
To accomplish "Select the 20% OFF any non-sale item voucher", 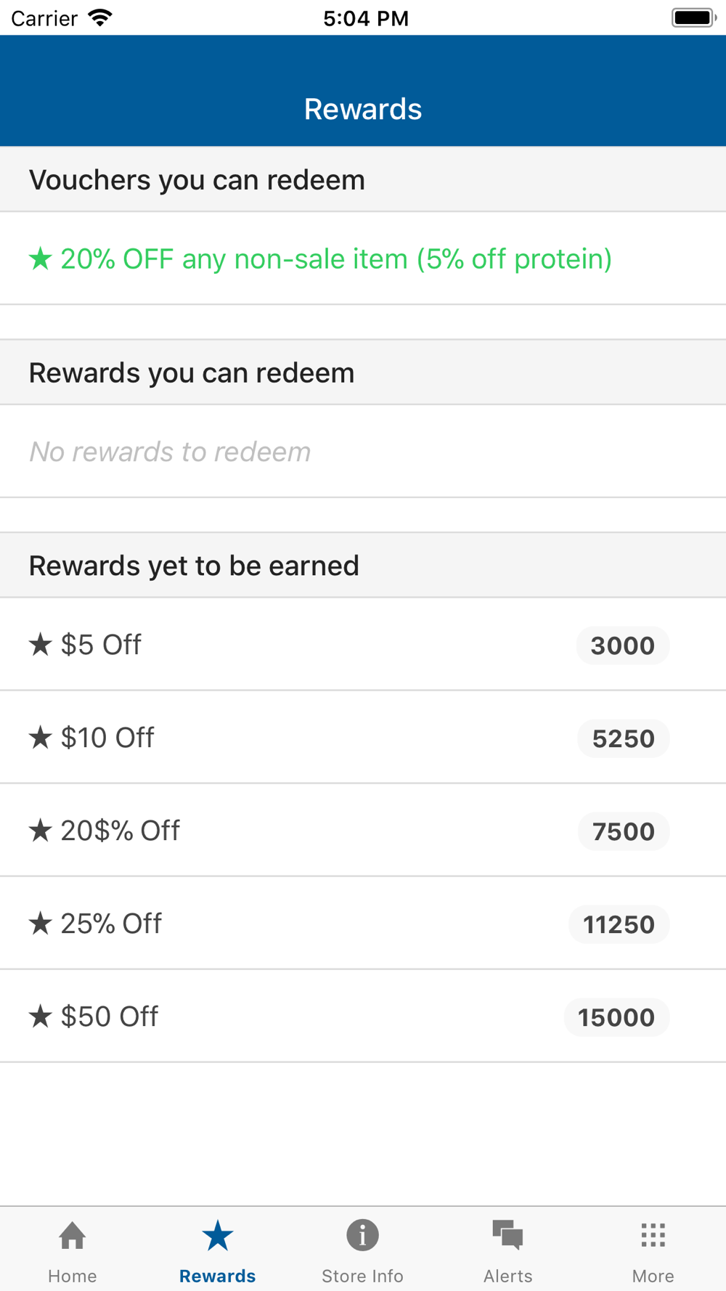I will coord(363,258).
